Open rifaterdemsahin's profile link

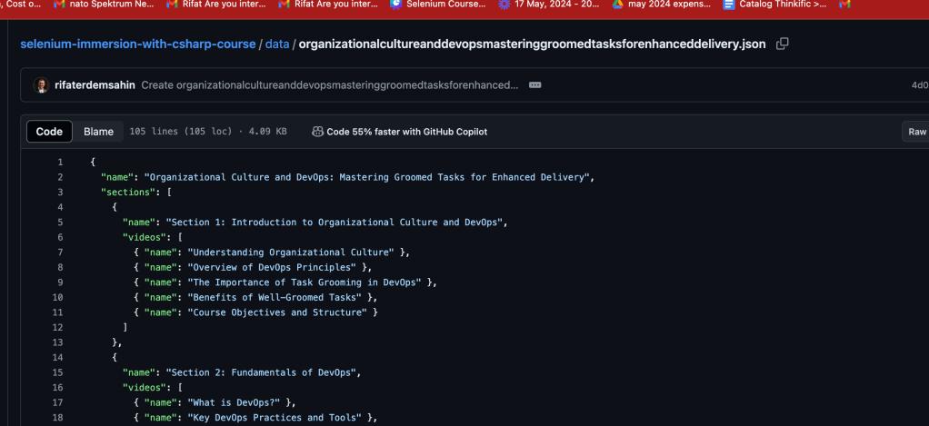coord(95,85)
